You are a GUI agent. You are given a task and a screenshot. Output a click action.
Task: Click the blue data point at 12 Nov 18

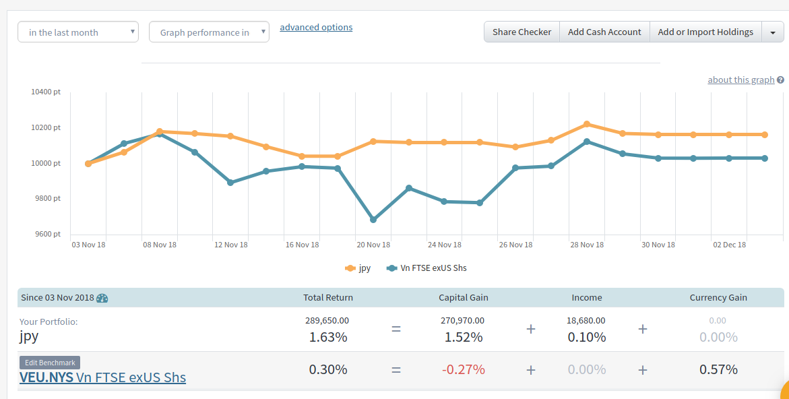(x=230, y=183)
